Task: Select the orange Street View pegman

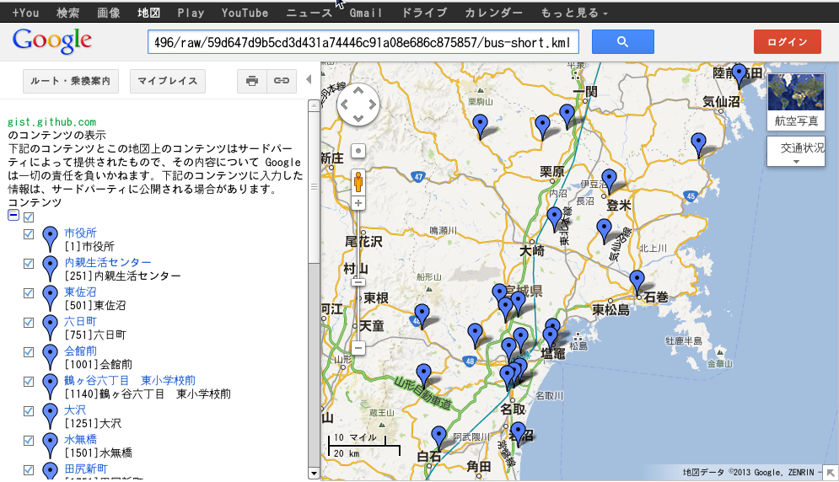Action: click(x=358, y=182)
